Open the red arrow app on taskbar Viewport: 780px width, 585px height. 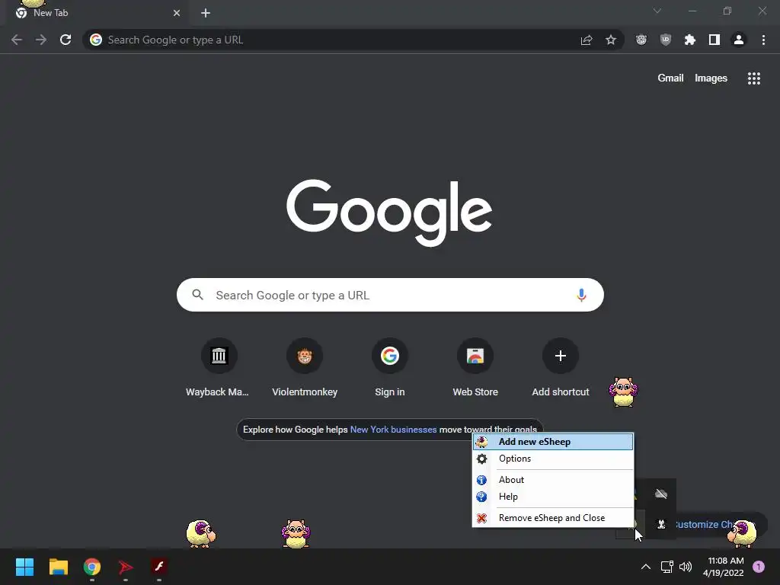pyautogui.click(x=126, y=567)
